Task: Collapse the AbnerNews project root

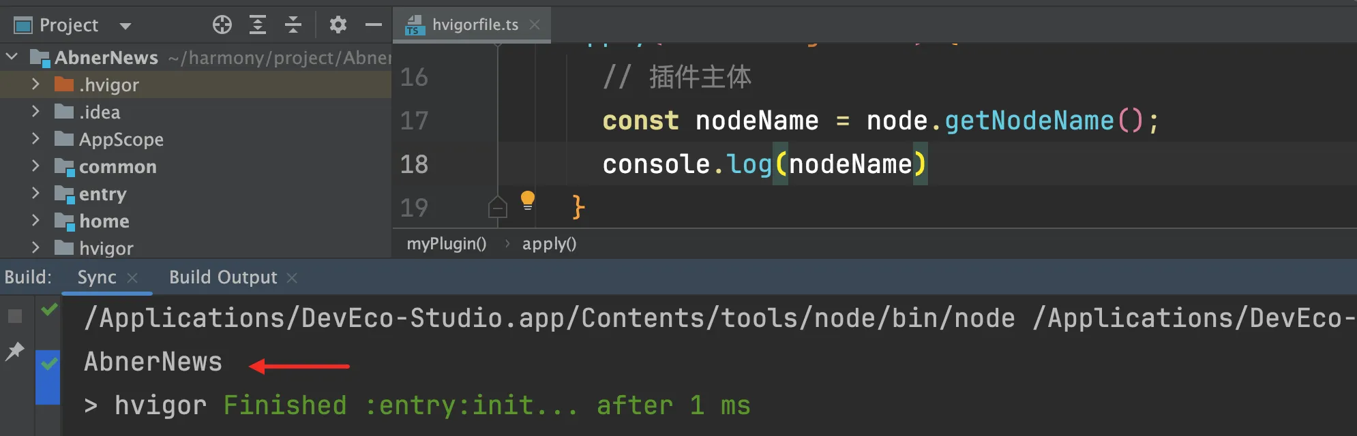Action: pos(12,57)
